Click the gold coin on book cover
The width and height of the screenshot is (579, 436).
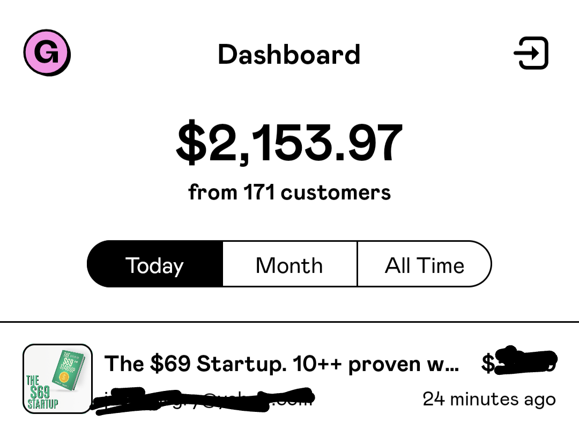64,377
